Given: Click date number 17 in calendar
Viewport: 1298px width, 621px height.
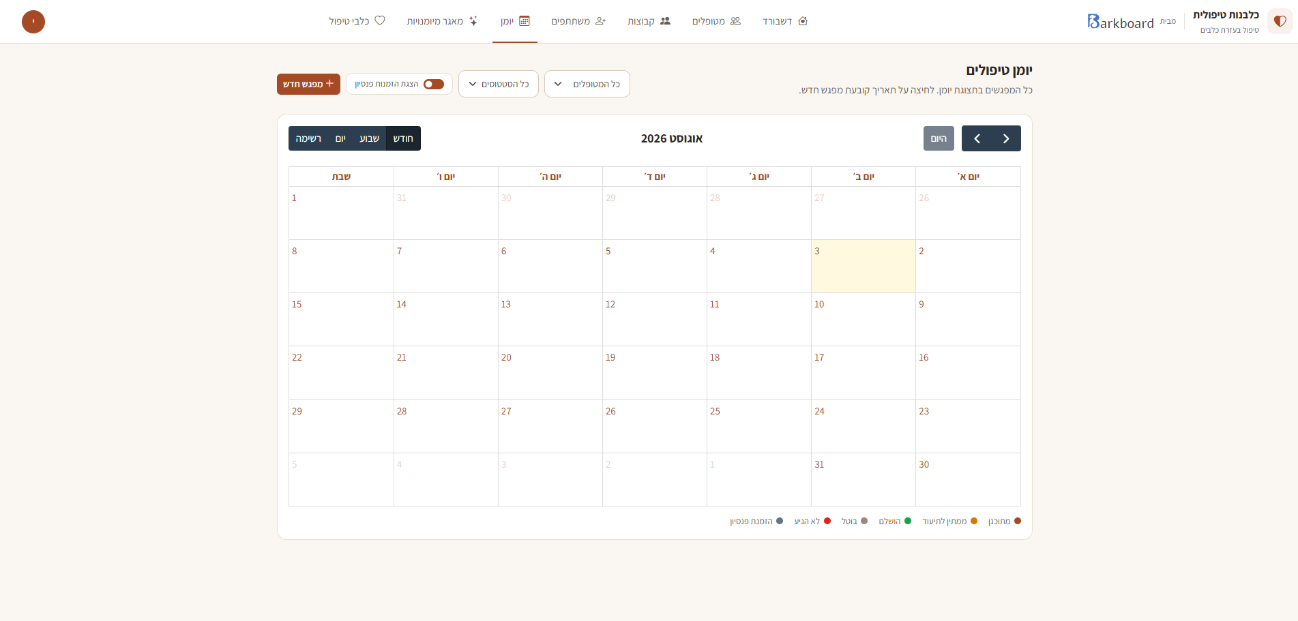Looking at the screenshot, I should [x=819, y=357].
